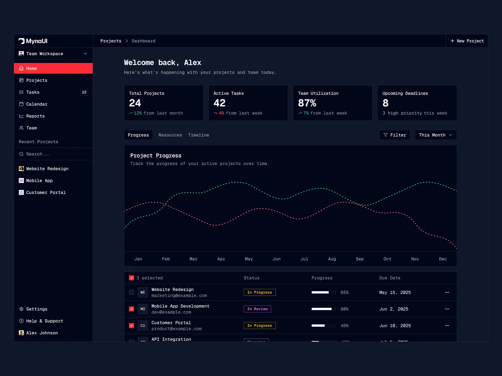Check the Website Redesign row checkbox
Viewport: 502px width, 376px height.
(131, 292)
